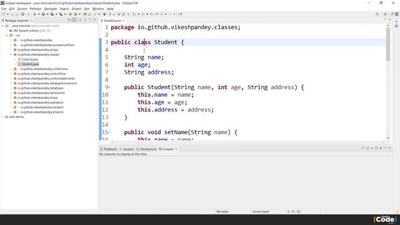This screenshot has width=400, height=225.
Task: Click the Open Console icon
Action: coord(376,148)
